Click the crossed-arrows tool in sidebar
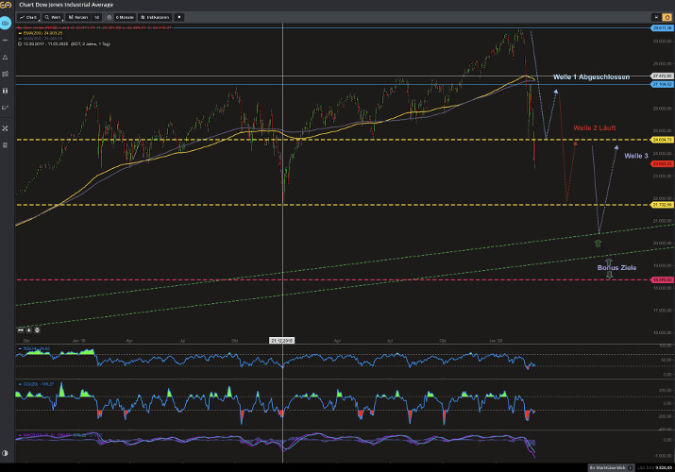Screen dimensions: 675x472 tap(5, 128)
